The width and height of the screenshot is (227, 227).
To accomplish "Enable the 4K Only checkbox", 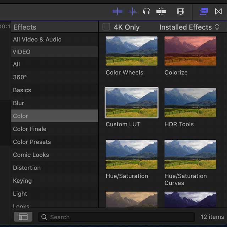I will [106, 27].
